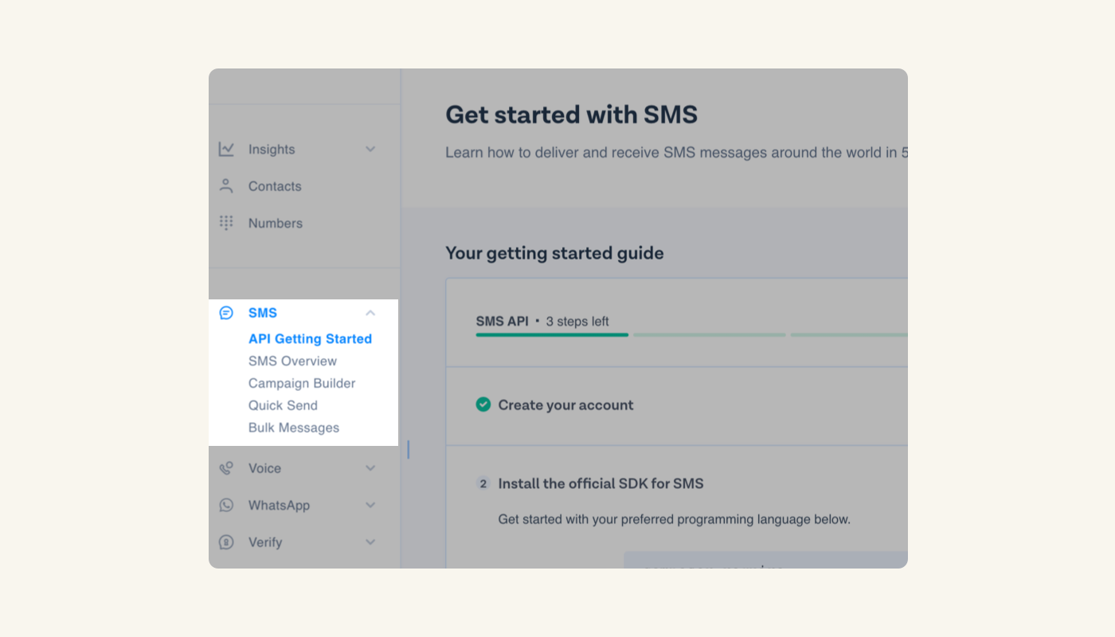This screenshot has width=1115, height=637.
Task: Click the SMS API progress bar
Action: (x=691, y=335)
